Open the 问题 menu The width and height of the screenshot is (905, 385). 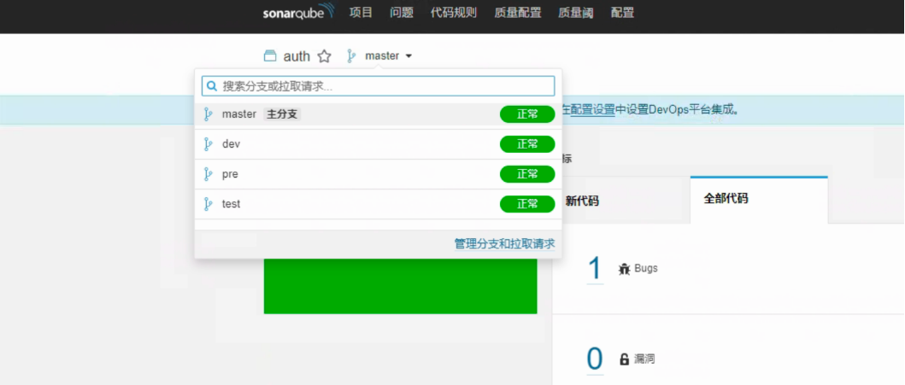pyautogui.click(x=401, y=13)
